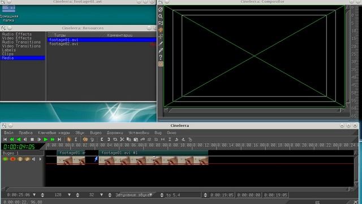Open the Дорожки menu
This screenshot has width=362, height=204.
click(x=115, y=133)
